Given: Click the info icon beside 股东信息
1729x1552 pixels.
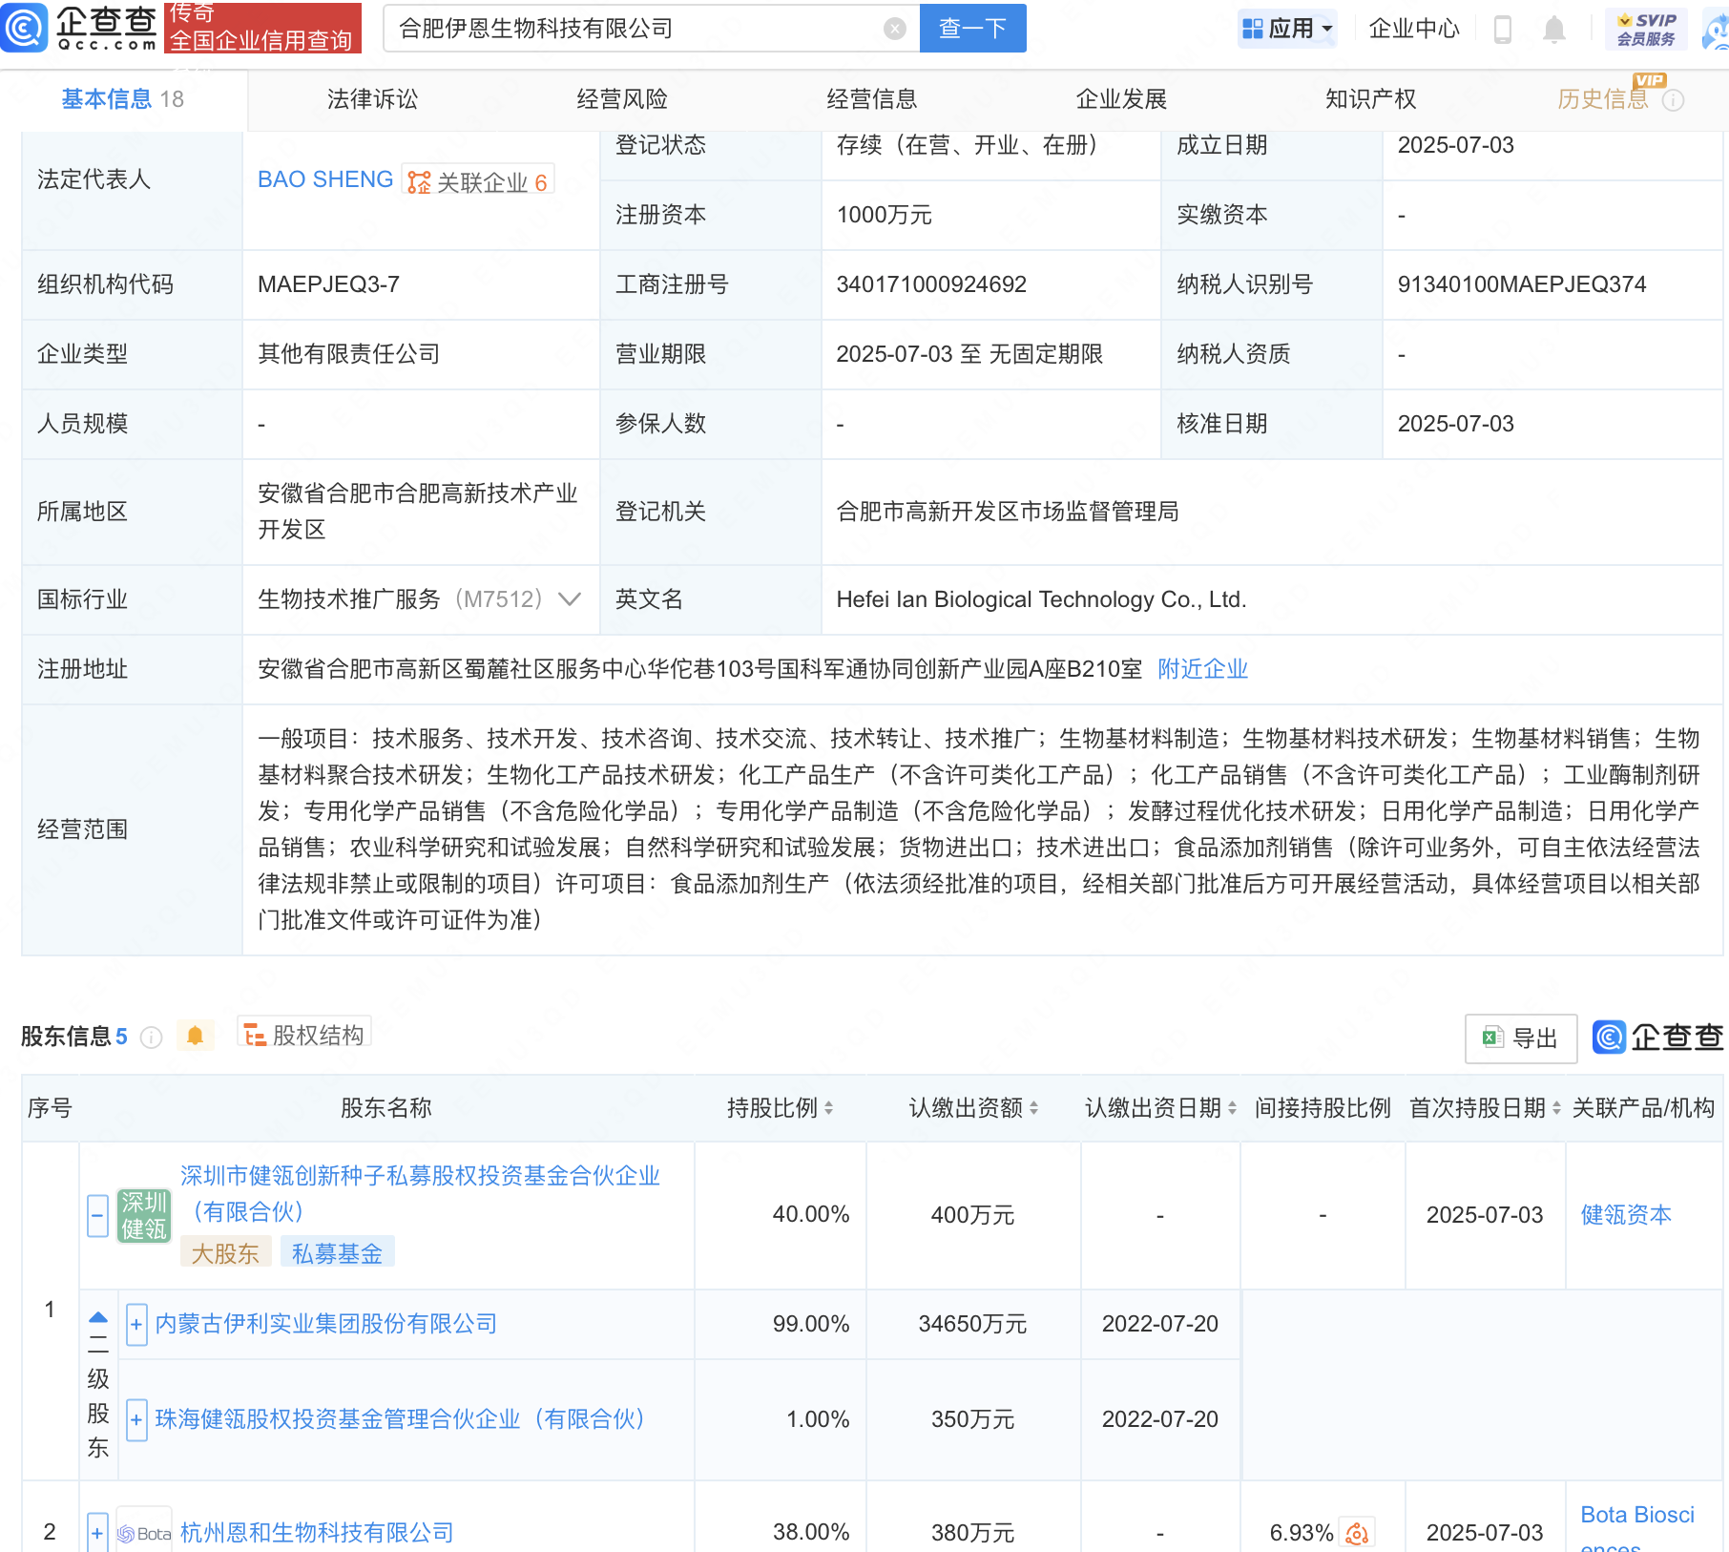Looking at the screenshot, I should coord(151,1038).
